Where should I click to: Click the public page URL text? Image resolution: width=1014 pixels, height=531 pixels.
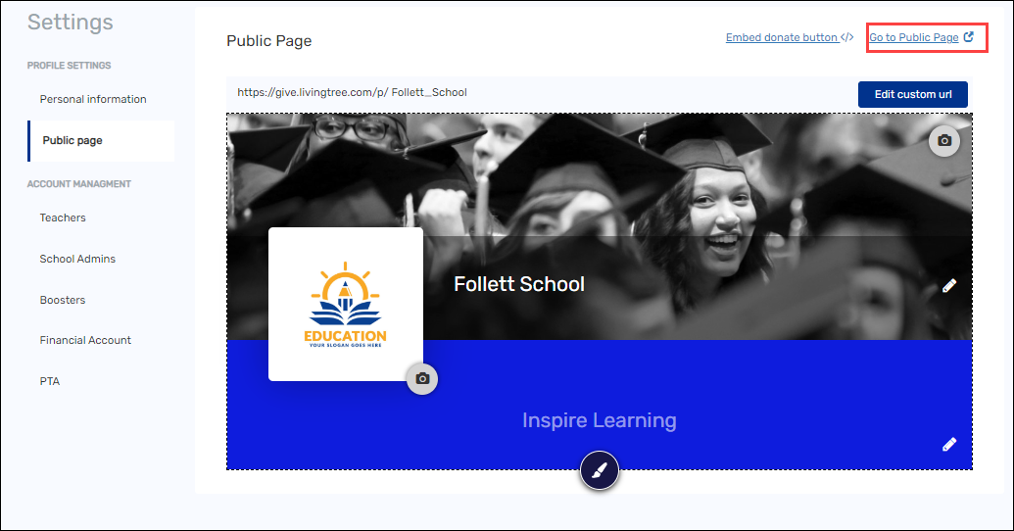pos(352,93)
